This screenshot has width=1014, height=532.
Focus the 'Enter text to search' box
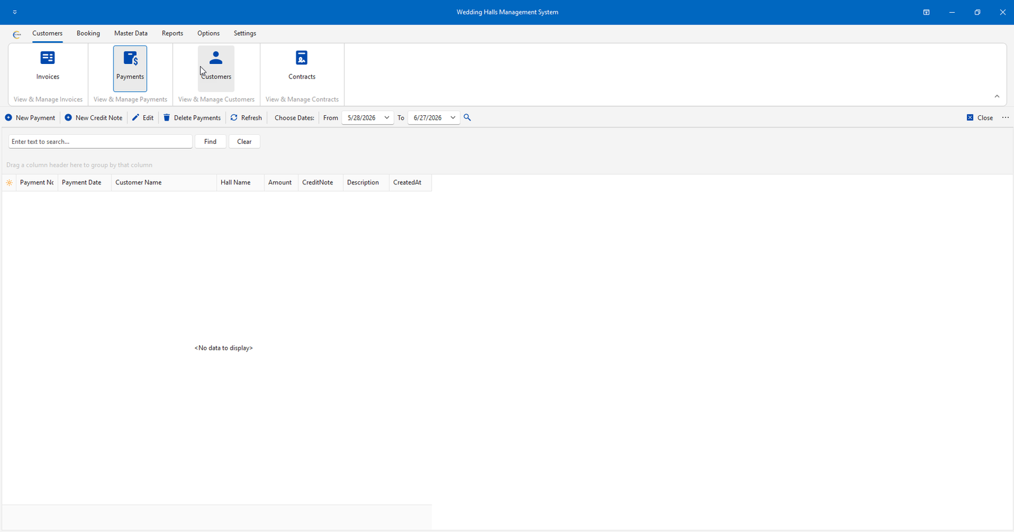click(100, 142)
